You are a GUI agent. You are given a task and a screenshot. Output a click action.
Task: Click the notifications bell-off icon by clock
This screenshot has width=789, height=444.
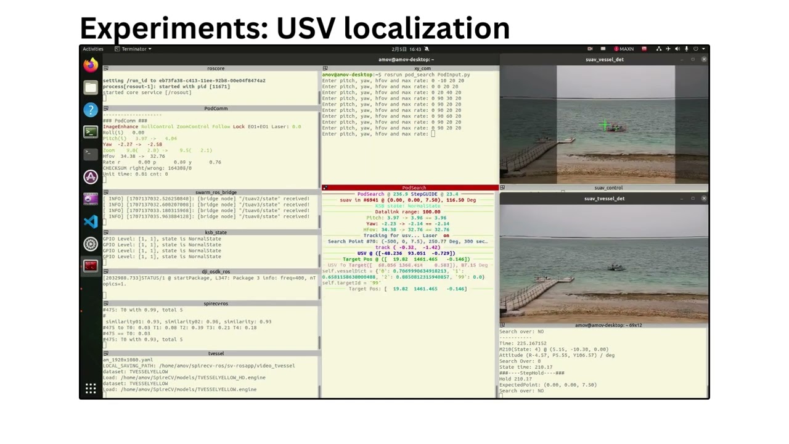pyautogui.click(x=427, y=49)
